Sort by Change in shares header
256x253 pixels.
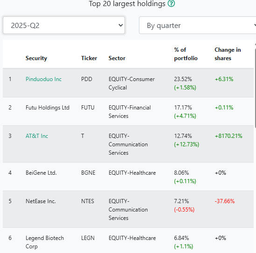228,54
